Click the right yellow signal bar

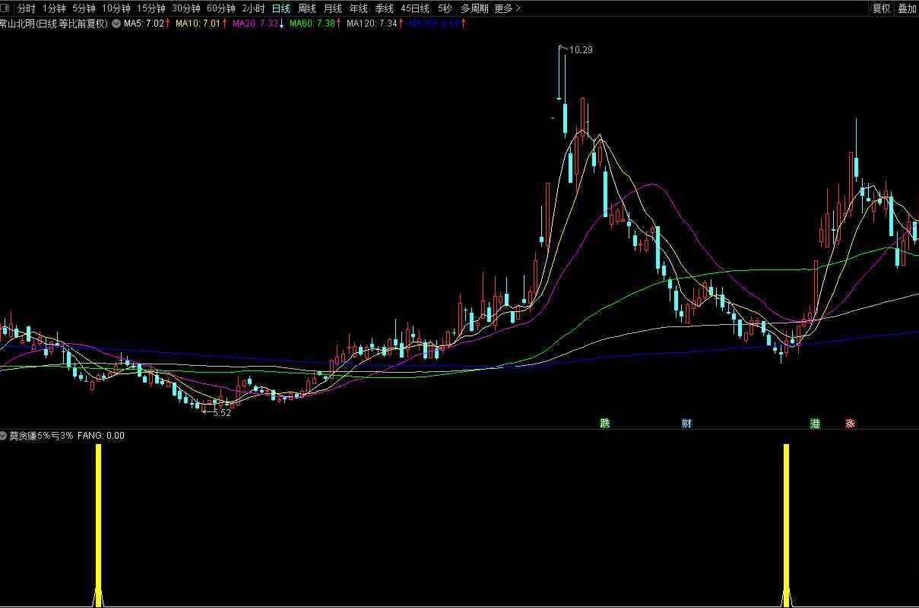786,525
